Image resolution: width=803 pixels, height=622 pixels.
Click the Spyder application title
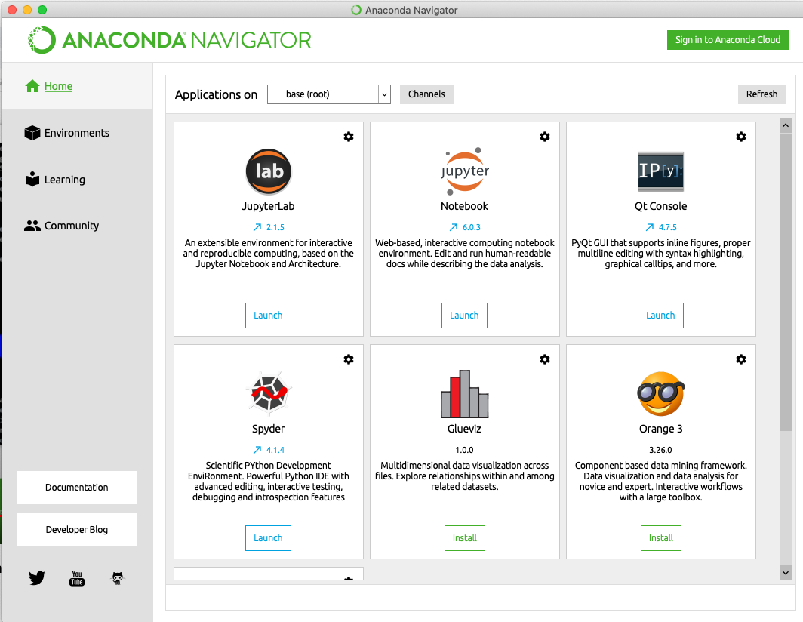click(269, 429)
